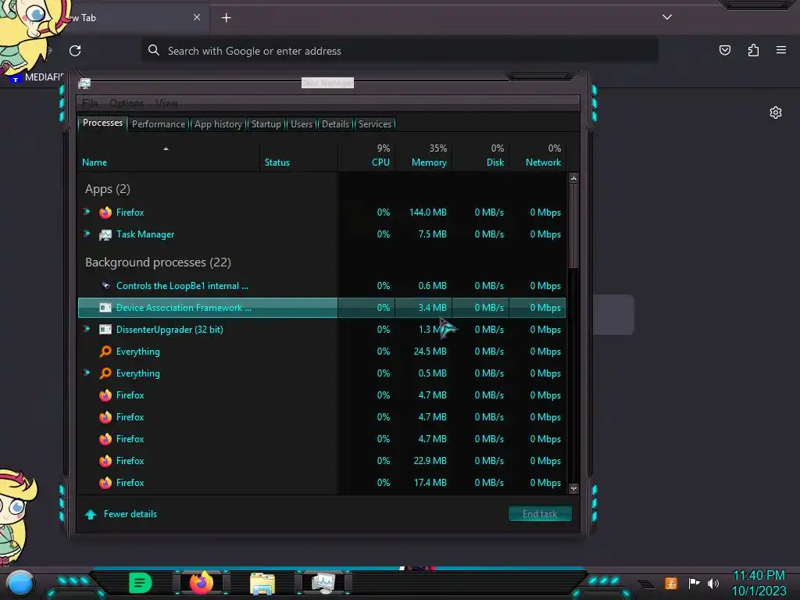Switch to the Performance tab
The height and width of the screenshot is (600, 800).
pos(159,124)
